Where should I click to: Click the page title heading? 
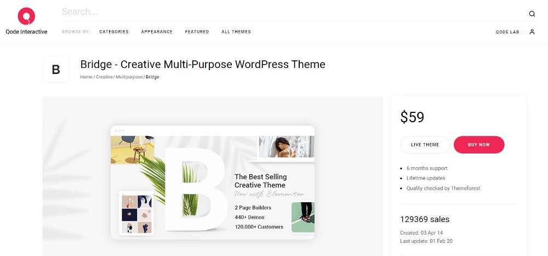[x=203, y=64]
